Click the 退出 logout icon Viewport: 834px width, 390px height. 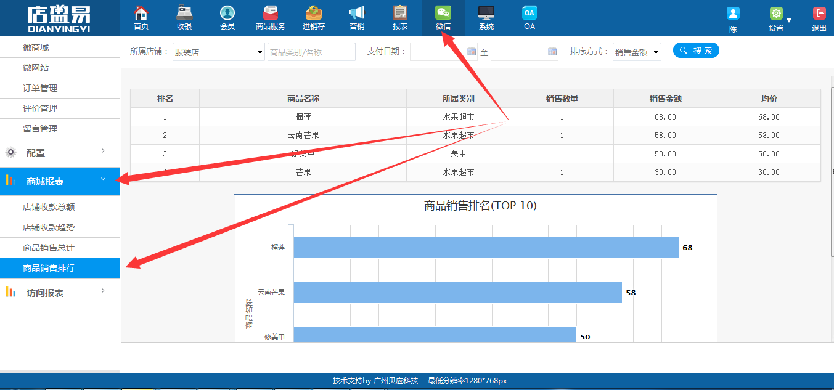pyautogui.click(x=819, y=14)
